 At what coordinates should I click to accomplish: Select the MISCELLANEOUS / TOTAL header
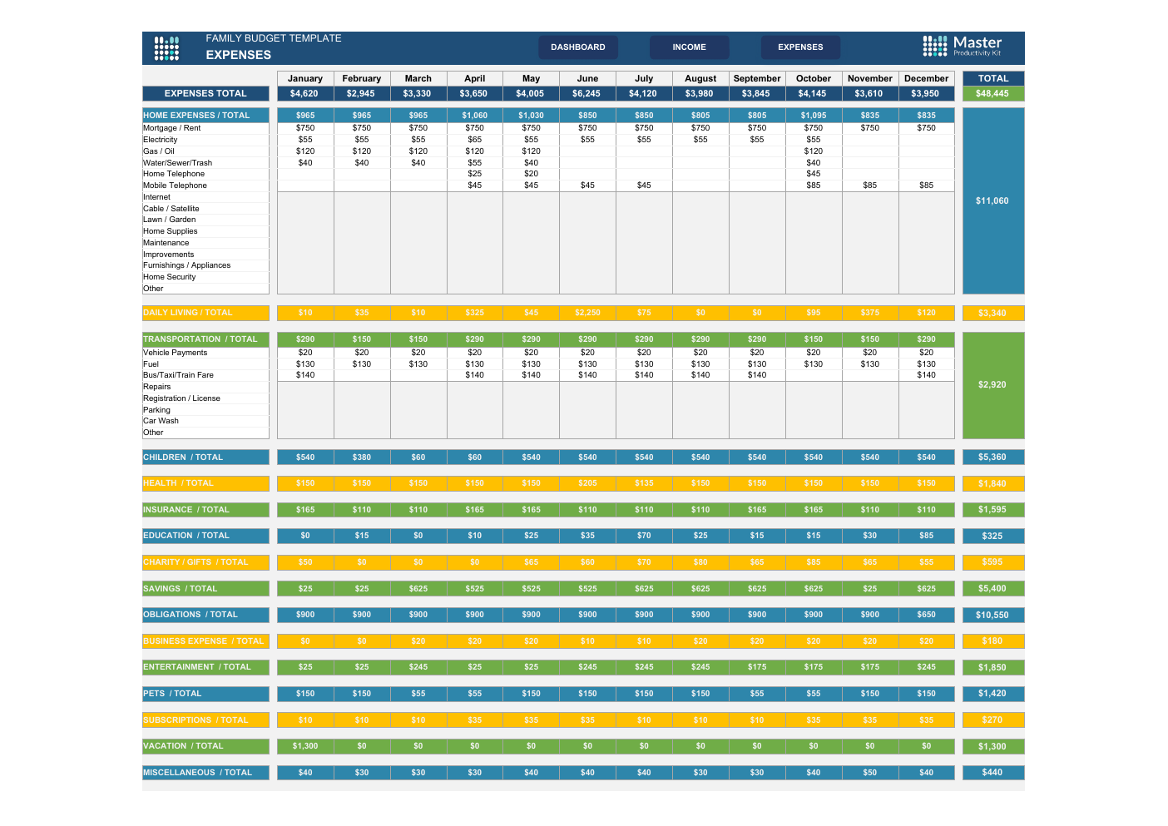[x=205, y=773]
